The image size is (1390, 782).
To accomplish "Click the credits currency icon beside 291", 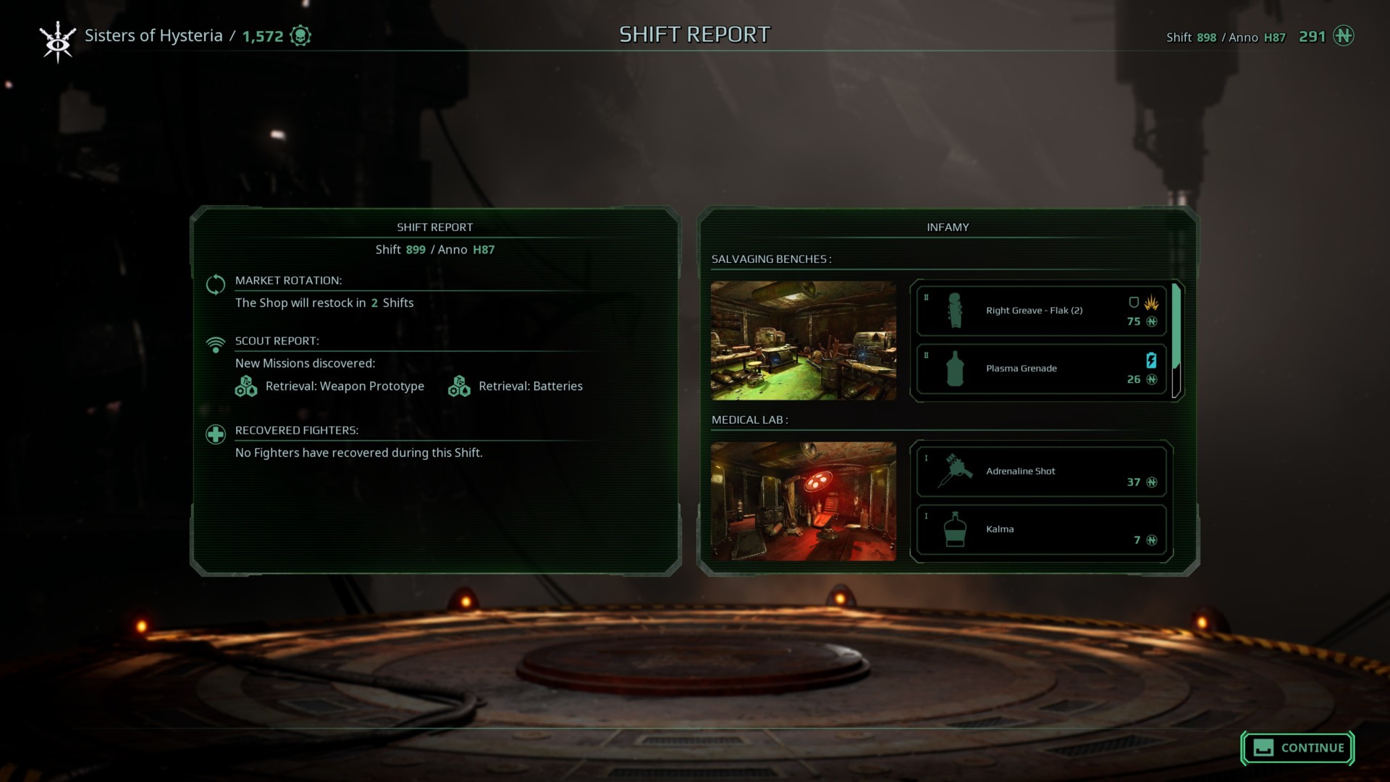I will 1344,35.
